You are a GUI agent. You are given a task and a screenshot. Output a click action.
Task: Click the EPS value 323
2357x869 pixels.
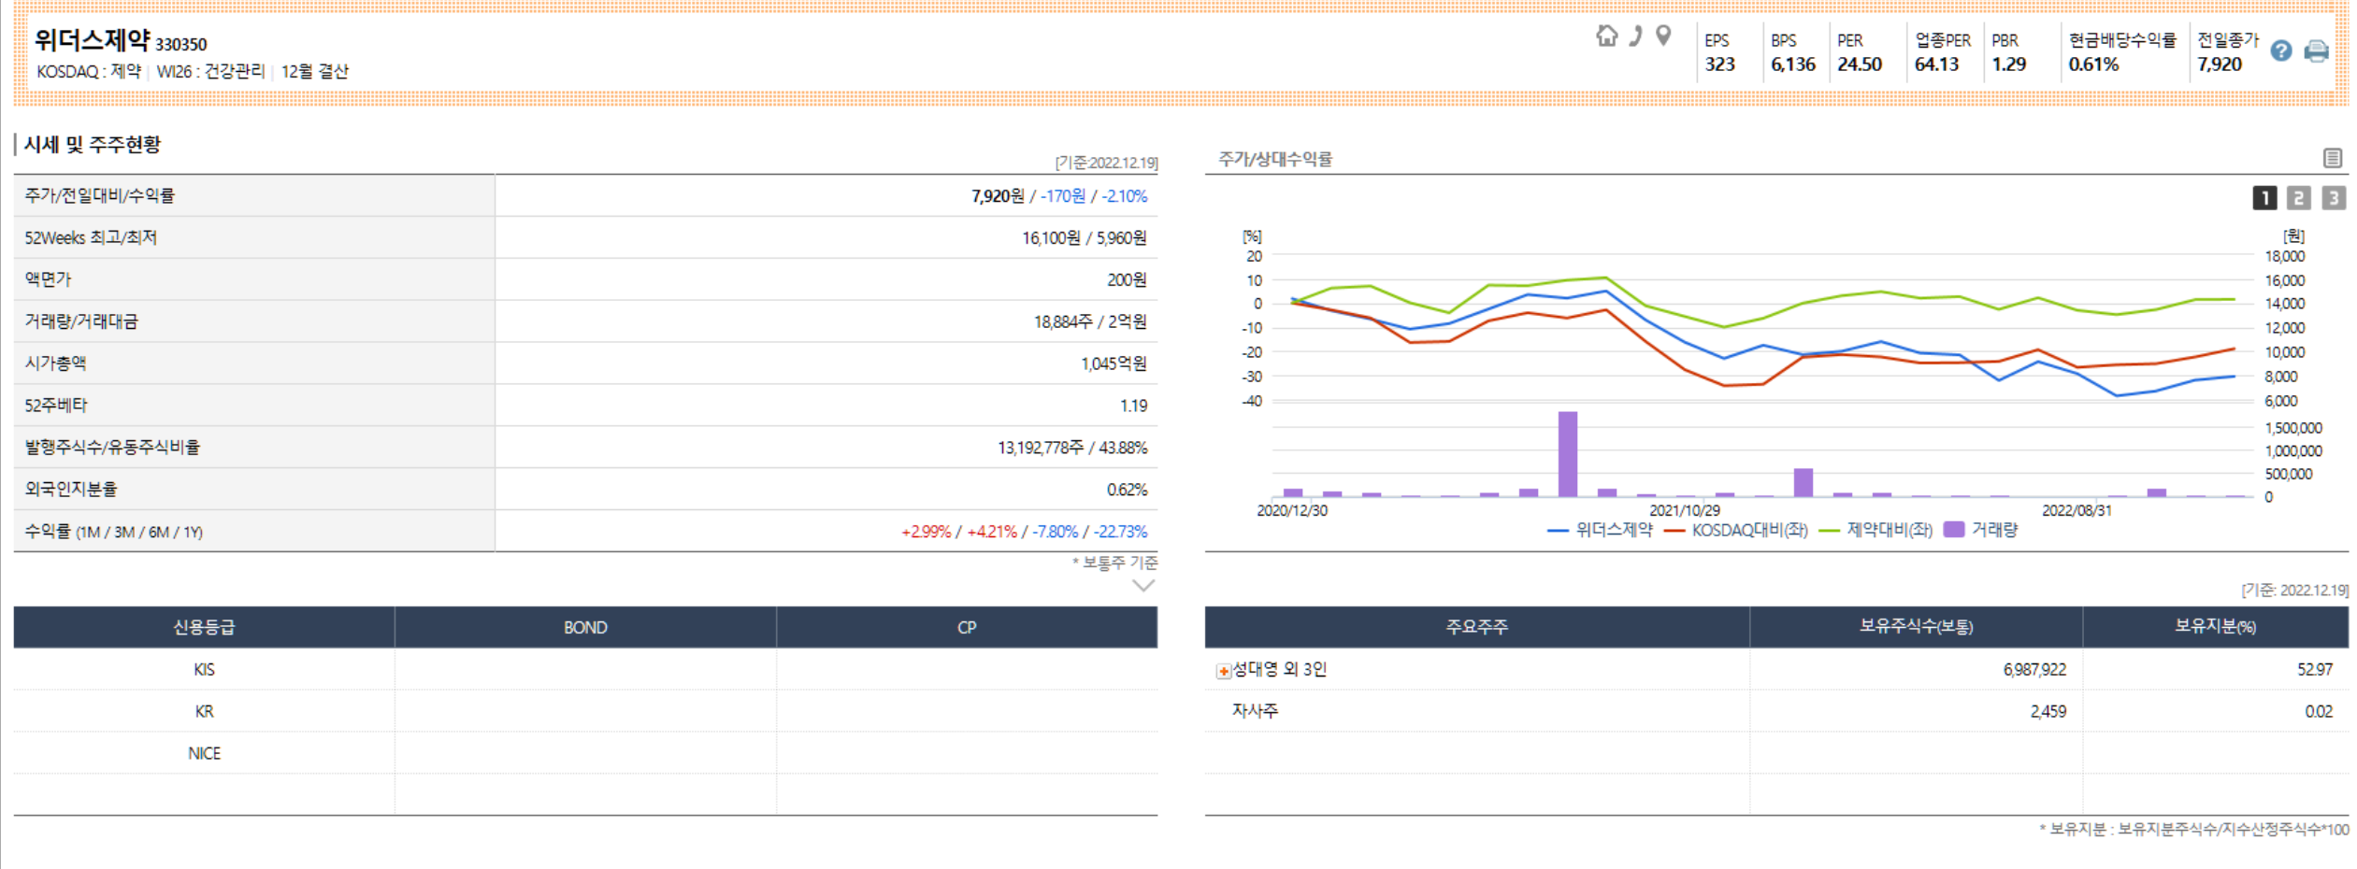click(1719, 64)
